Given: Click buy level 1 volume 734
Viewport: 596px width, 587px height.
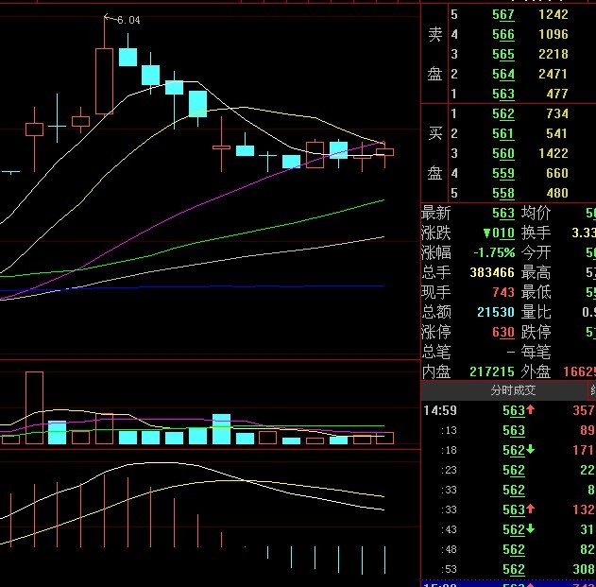Looking at the screenshot, I should pyautogui.click(x=557, y=113).
